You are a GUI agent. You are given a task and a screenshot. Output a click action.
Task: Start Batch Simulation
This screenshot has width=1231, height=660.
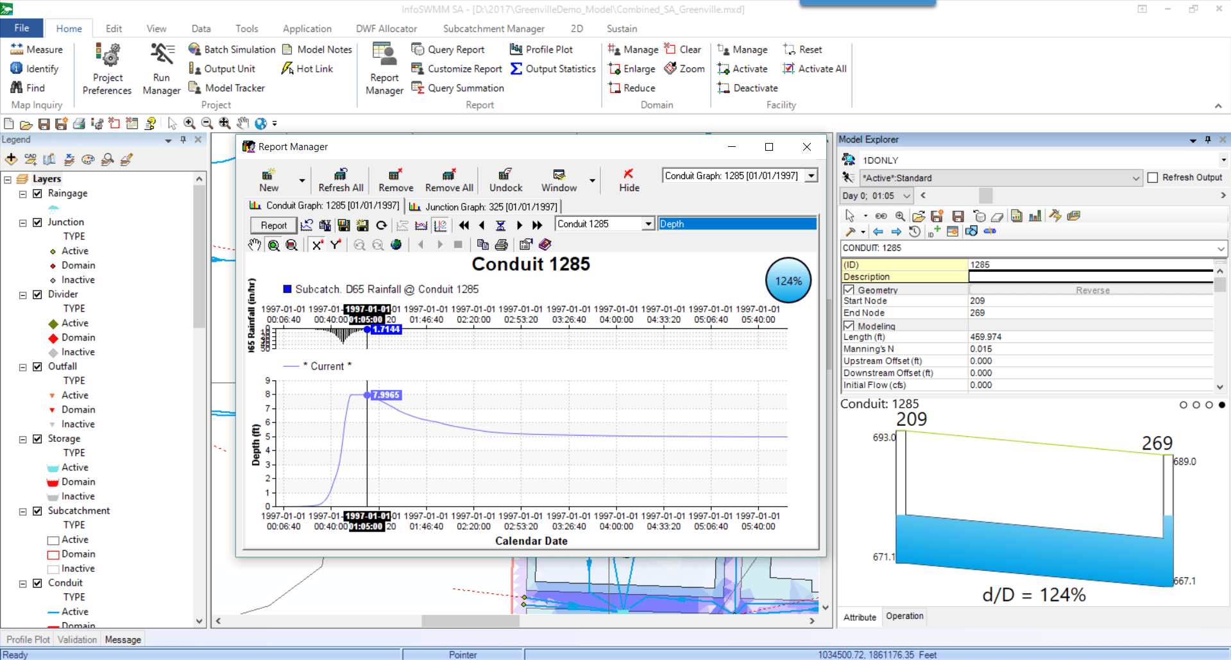(232, 49)
